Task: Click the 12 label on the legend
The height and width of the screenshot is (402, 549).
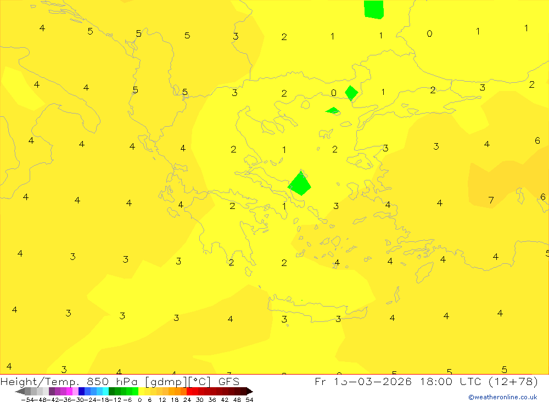Action: [x=163, y=400]
